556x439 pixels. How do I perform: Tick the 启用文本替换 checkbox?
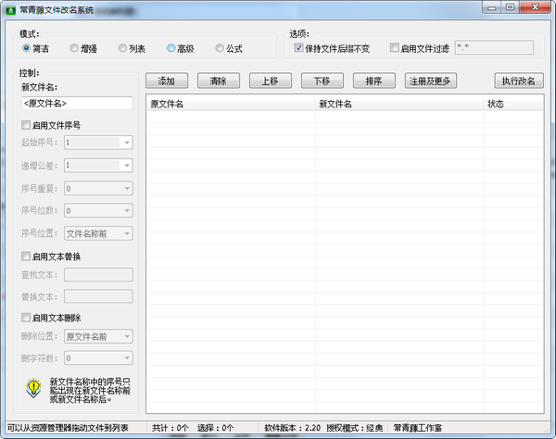(x=26, y=256)
